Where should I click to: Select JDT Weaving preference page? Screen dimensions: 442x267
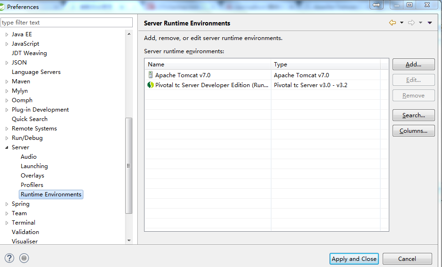coord(29,53)
